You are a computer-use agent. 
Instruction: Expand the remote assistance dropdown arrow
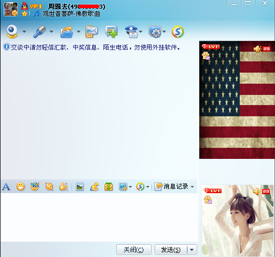tap(164, 32)
